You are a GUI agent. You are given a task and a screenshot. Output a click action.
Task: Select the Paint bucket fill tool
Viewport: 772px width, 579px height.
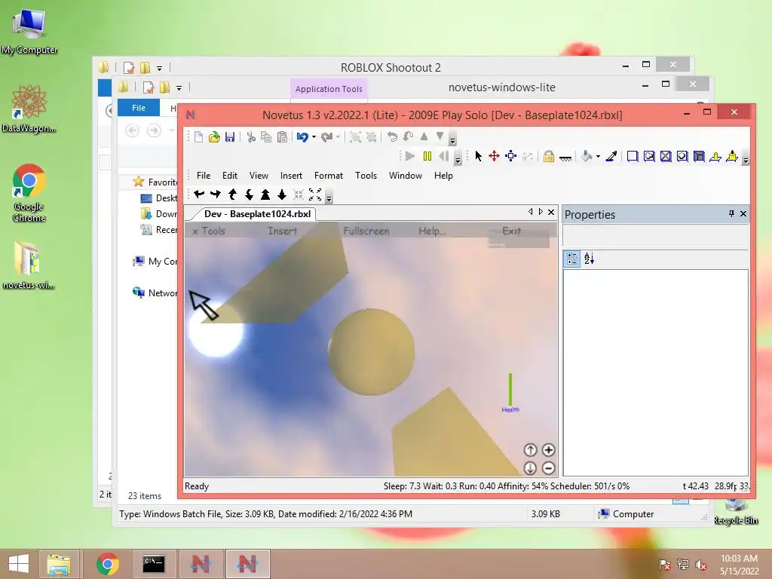587,157
